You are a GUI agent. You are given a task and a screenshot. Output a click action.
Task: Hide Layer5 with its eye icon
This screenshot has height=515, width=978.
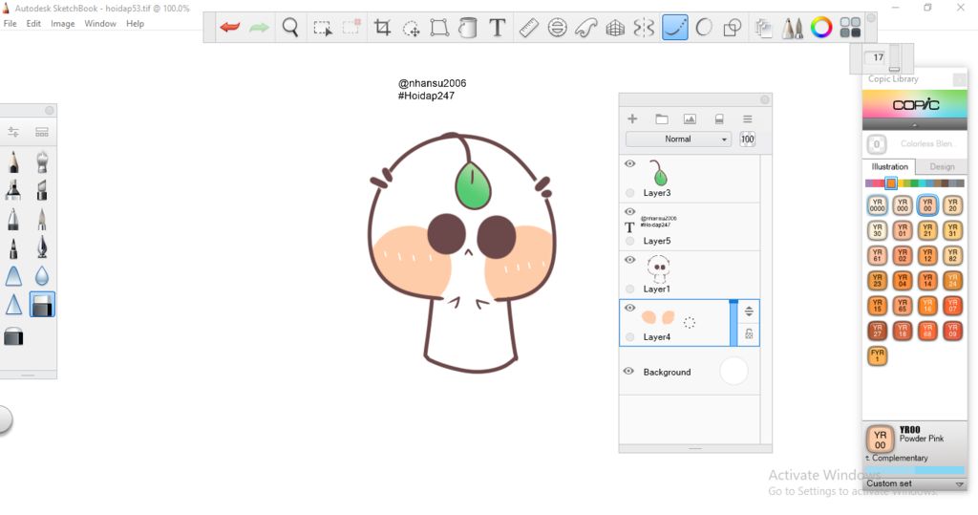coord(630,211)
